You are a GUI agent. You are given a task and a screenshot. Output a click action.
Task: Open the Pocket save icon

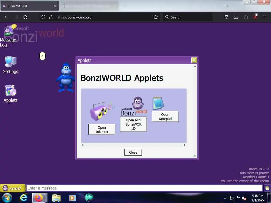point(227,17)
